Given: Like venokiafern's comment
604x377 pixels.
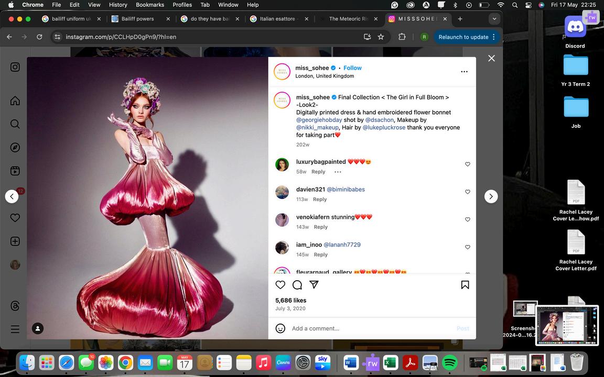Looking at the screenshot, I should pyautogui.click(x=468, y=220).
